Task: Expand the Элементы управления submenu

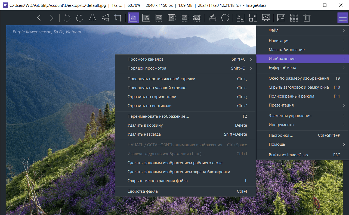Action: tap(302, 116)
